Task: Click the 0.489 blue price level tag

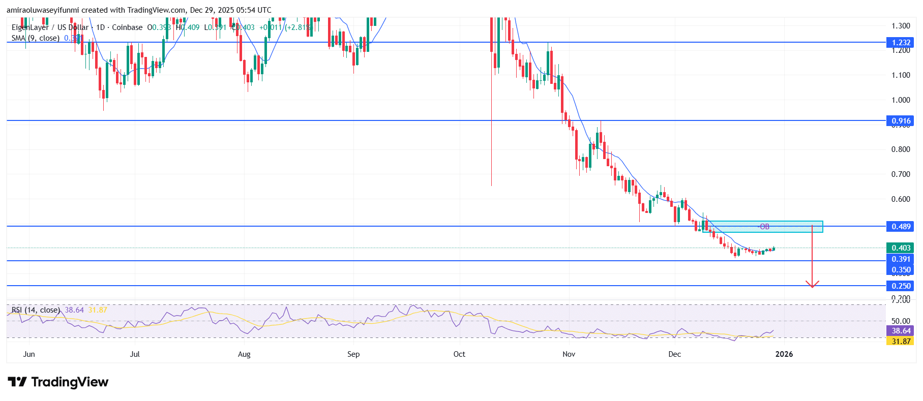Action: point(900,227)
